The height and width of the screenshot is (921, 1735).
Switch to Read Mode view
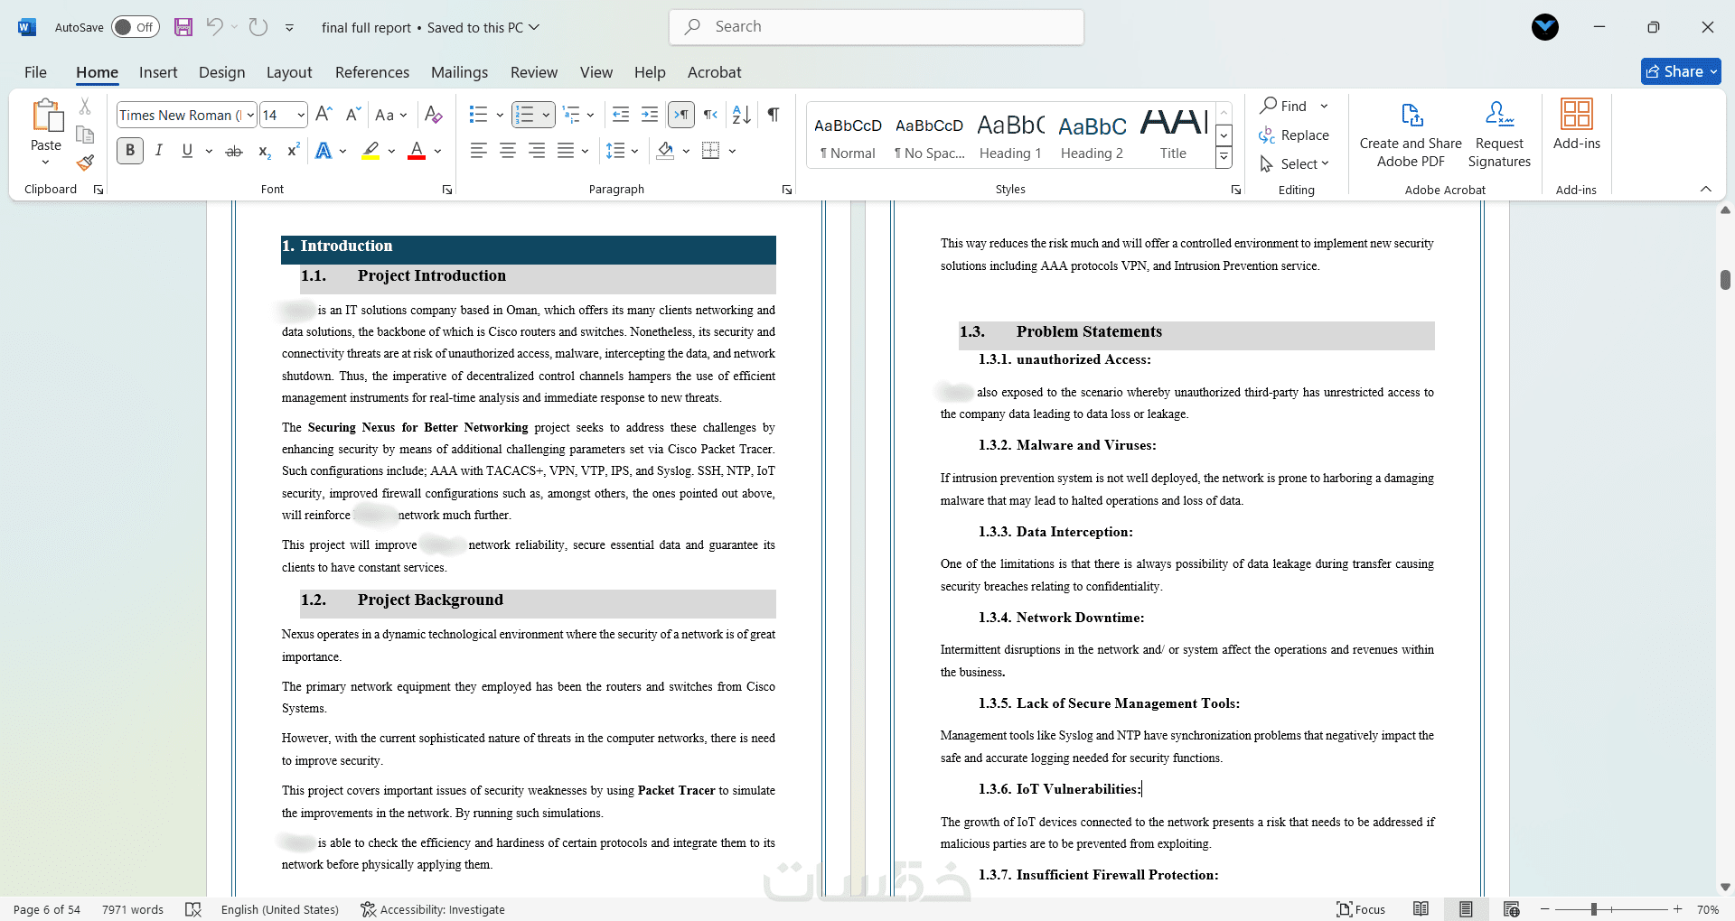[x=1421, y=909]
